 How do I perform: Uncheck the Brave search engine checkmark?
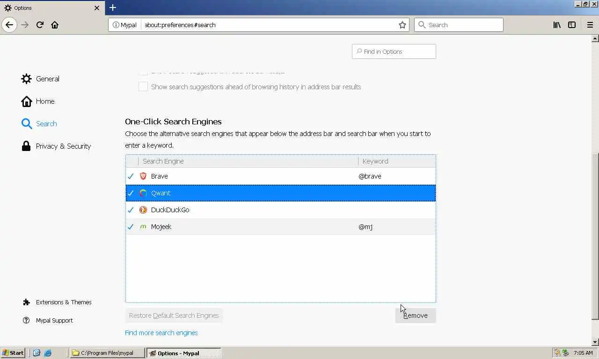[131, 176]
